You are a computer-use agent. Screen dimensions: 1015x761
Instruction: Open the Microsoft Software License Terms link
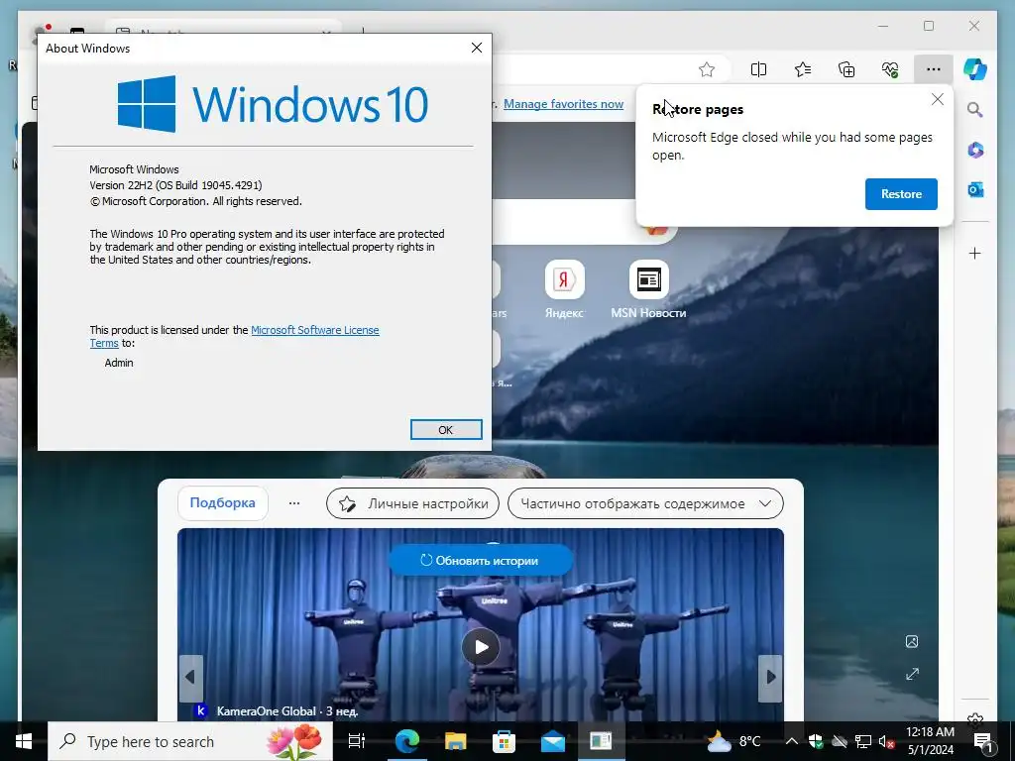tap(314, 330)
